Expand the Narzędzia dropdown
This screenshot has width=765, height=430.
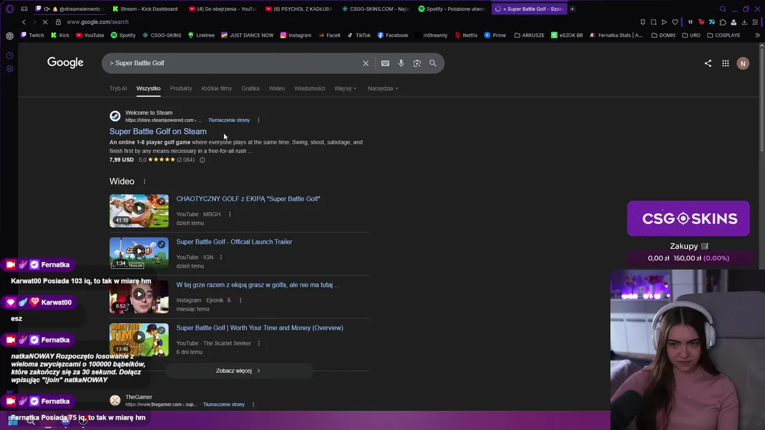tap(383, 88)
